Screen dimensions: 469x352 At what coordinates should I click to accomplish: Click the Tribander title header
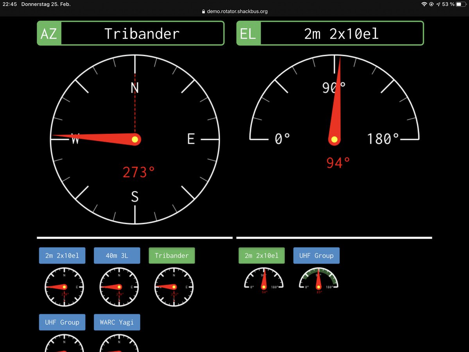(x=142, y=34)
